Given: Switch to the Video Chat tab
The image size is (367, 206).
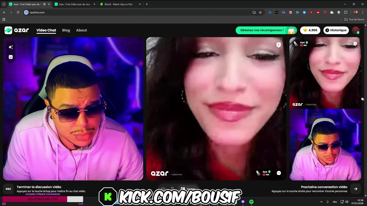Looking at the screenshot, I should (46, 30).
